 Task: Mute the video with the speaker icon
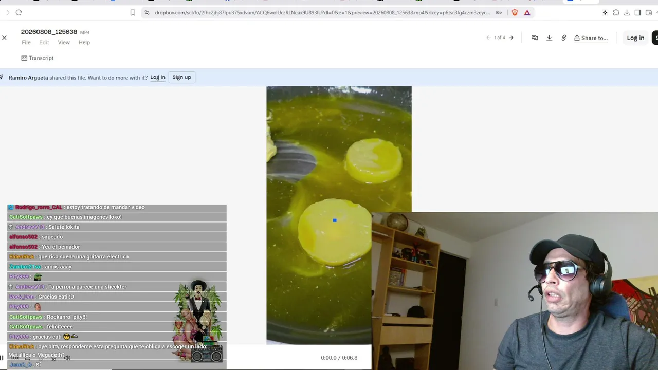coord(67,358)
